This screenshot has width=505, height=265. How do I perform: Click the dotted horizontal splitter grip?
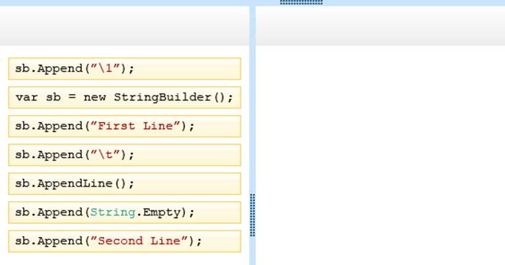[301, 2]
